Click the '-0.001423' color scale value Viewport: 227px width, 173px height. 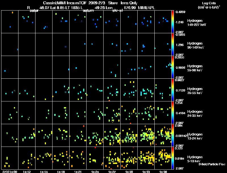coord(181,136)
